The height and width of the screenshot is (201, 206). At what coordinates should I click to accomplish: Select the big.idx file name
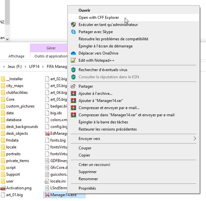click(x=56, y=113)
